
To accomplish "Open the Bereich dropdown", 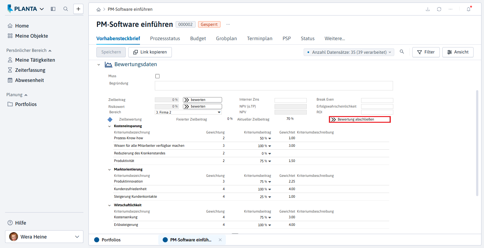I will pos(188,112).
